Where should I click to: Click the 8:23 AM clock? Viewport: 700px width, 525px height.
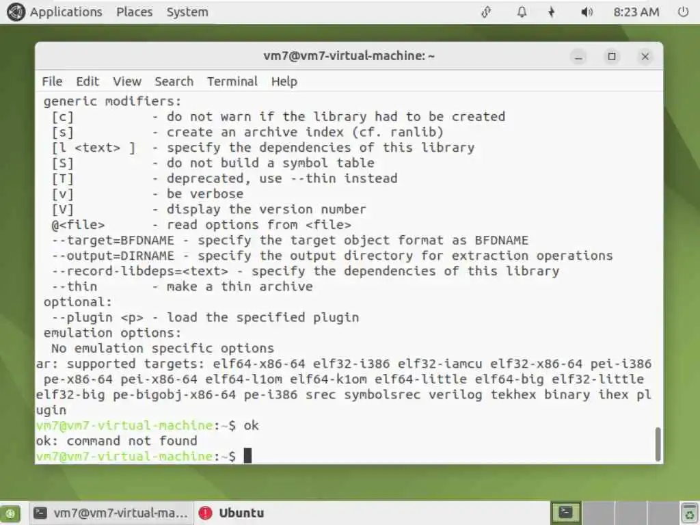636,12
